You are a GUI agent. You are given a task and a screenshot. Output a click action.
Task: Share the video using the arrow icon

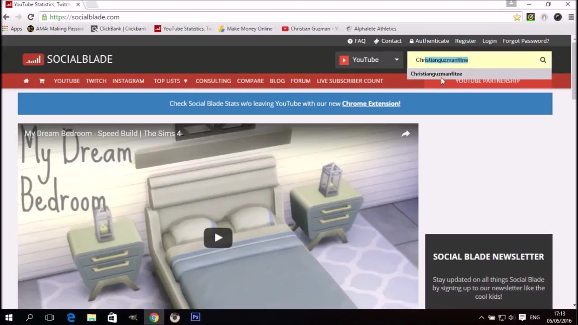pos(406,134)
